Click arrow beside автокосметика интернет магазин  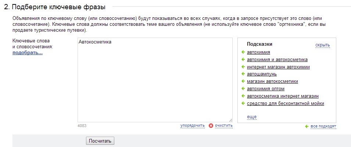243,96
